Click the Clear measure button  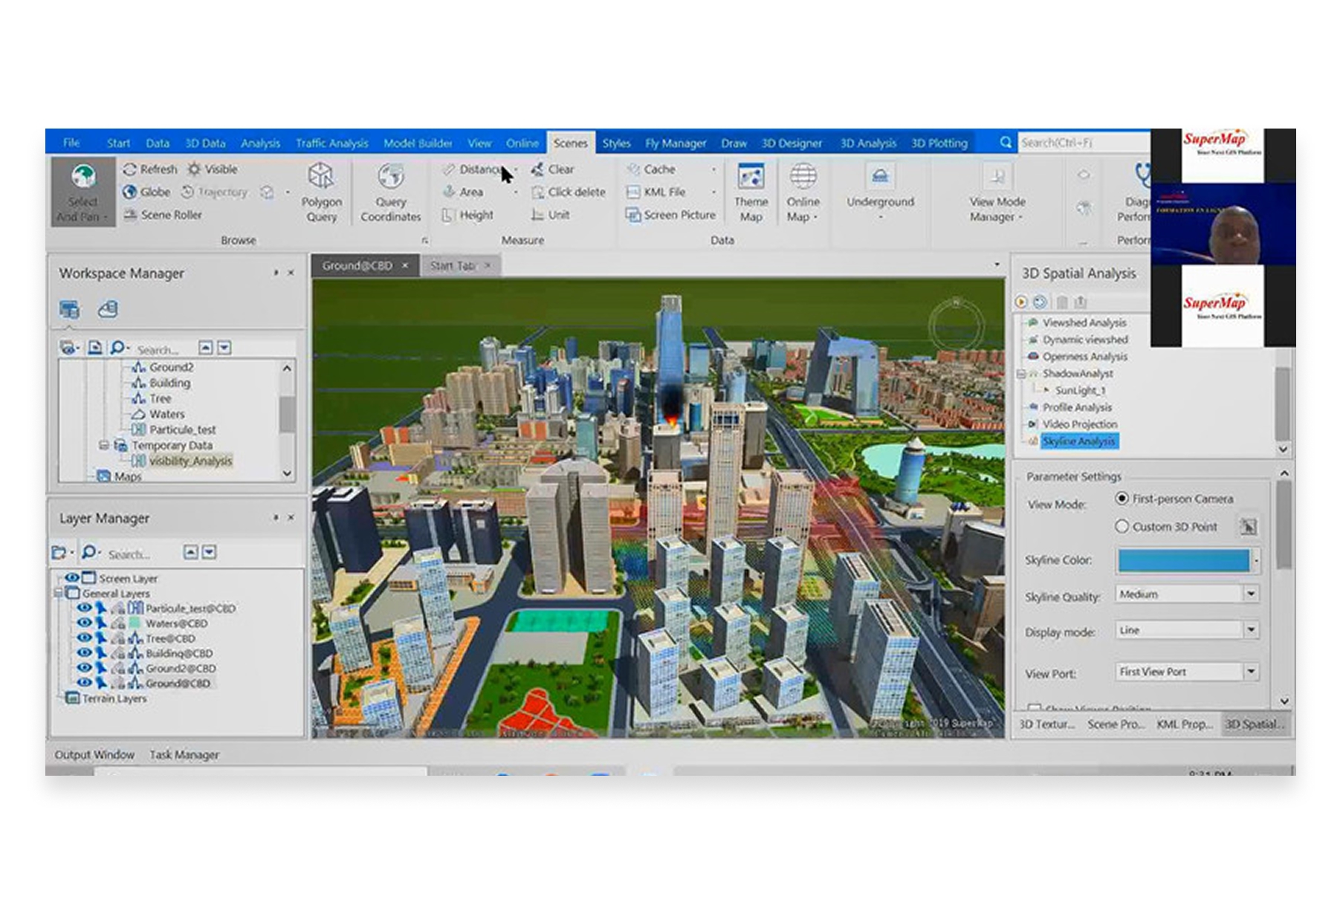tap(552, 169)
